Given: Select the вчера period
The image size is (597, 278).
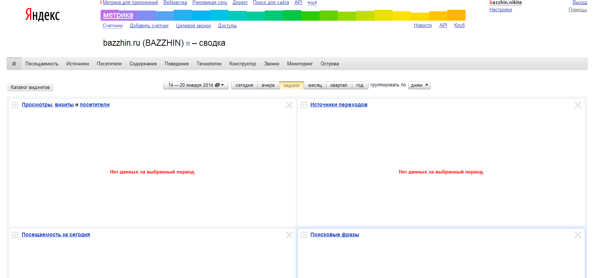Looking at the screenshot, I should pyautogui.click(x=268, y=85).
